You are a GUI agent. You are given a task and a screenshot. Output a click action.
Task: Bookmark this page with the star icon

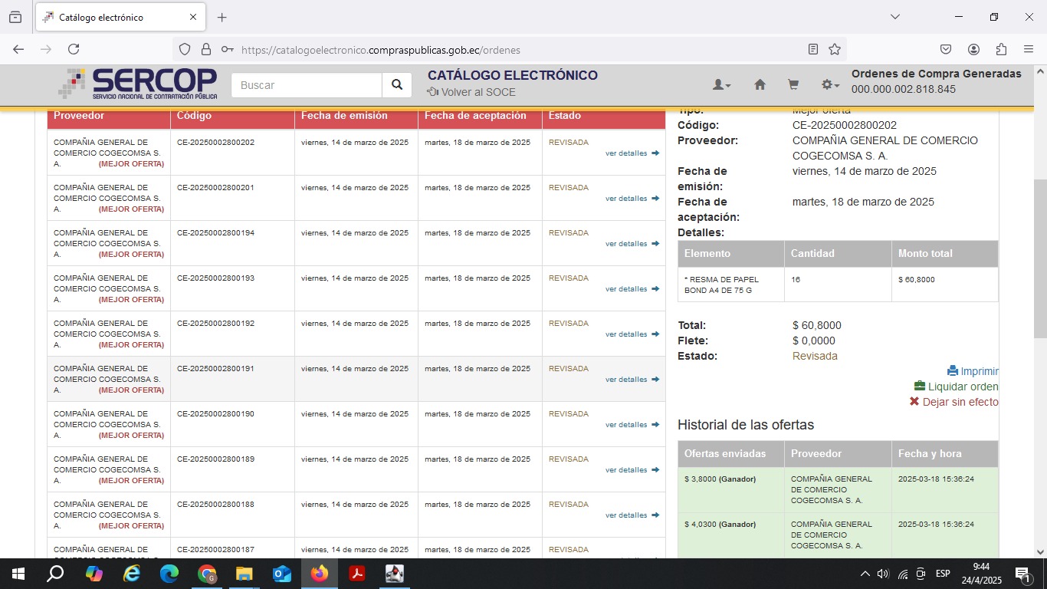835,49
